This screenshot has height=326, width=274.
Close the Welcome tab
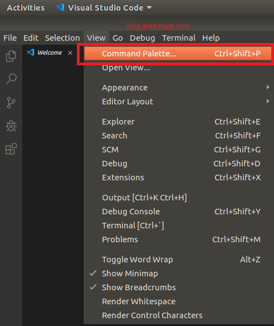70,53
